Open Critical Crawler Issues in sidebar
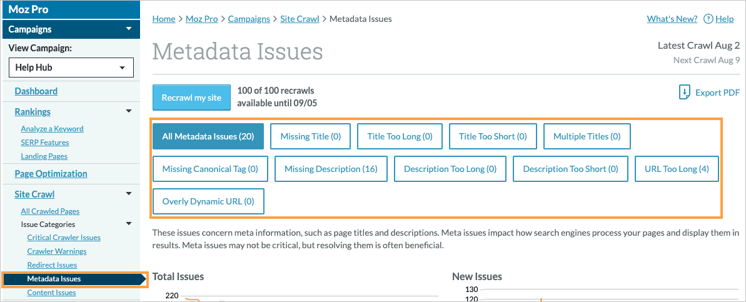 click(x=64, y=238)
